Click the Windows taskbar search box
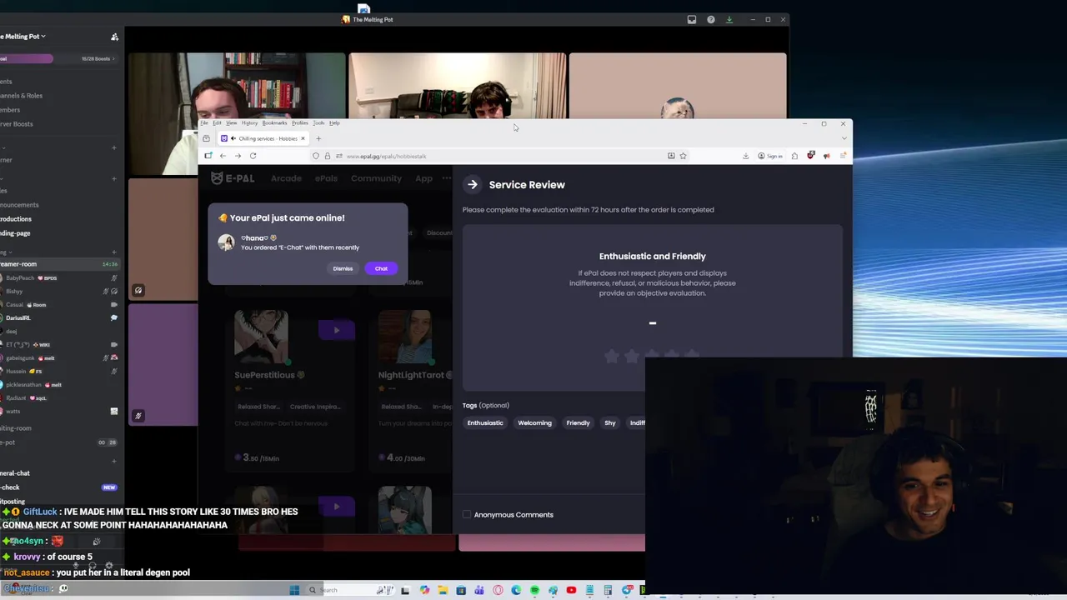The height and width of the screenshot is (600, 1067). click(351, 590)
